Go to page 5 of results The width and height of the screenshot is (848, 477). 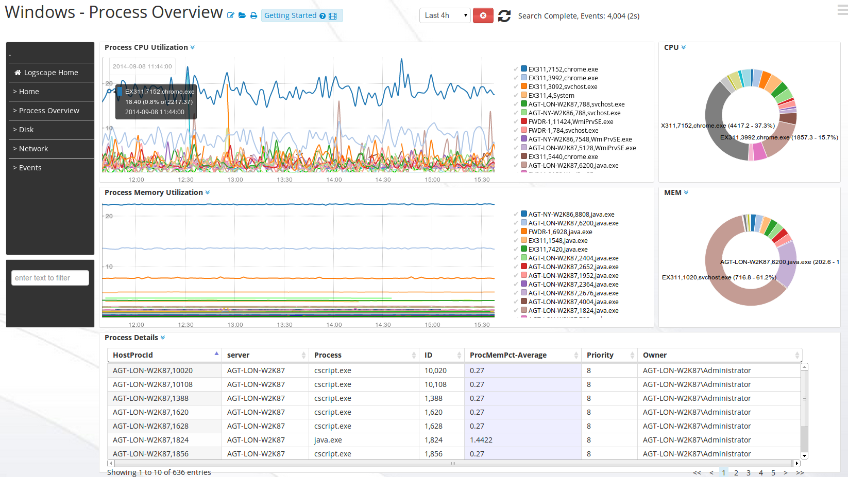[773, 472]
